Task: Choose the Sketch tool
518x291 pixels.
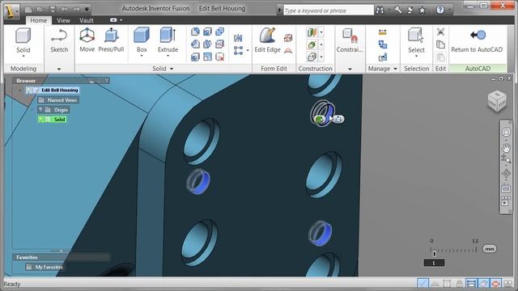Action: pyautogui.click(x=59, y=40)
